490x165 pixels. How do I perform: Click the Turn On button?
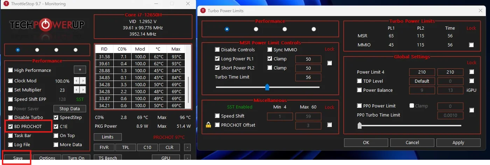[76, 158]
